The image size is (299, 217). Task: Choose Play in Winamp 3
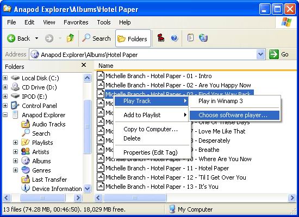pyautogui.click(x=234, y=101)
